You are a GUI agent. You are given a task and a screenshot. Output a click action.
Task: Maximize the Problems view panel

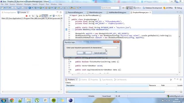181,80
